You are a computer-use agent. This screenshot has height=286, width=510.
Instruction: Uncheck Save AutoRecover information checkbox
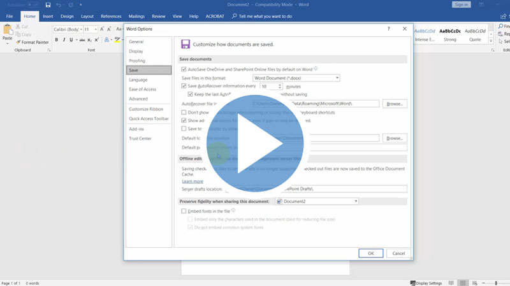[184, 85]
